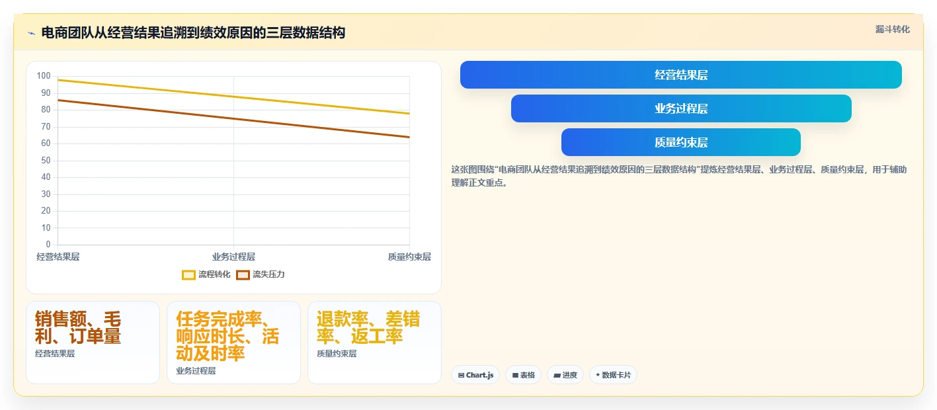The image size is (937, 410).
Task: Click the 表格 tag chip
Action: 523,375
